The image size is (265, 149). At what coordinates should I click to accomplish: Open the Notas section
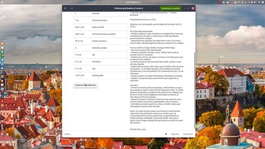(67, 134)
